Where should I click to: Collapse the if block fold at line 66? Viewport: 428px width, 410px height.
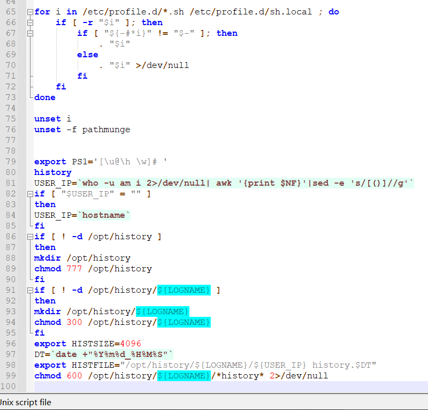coord(30,22)
